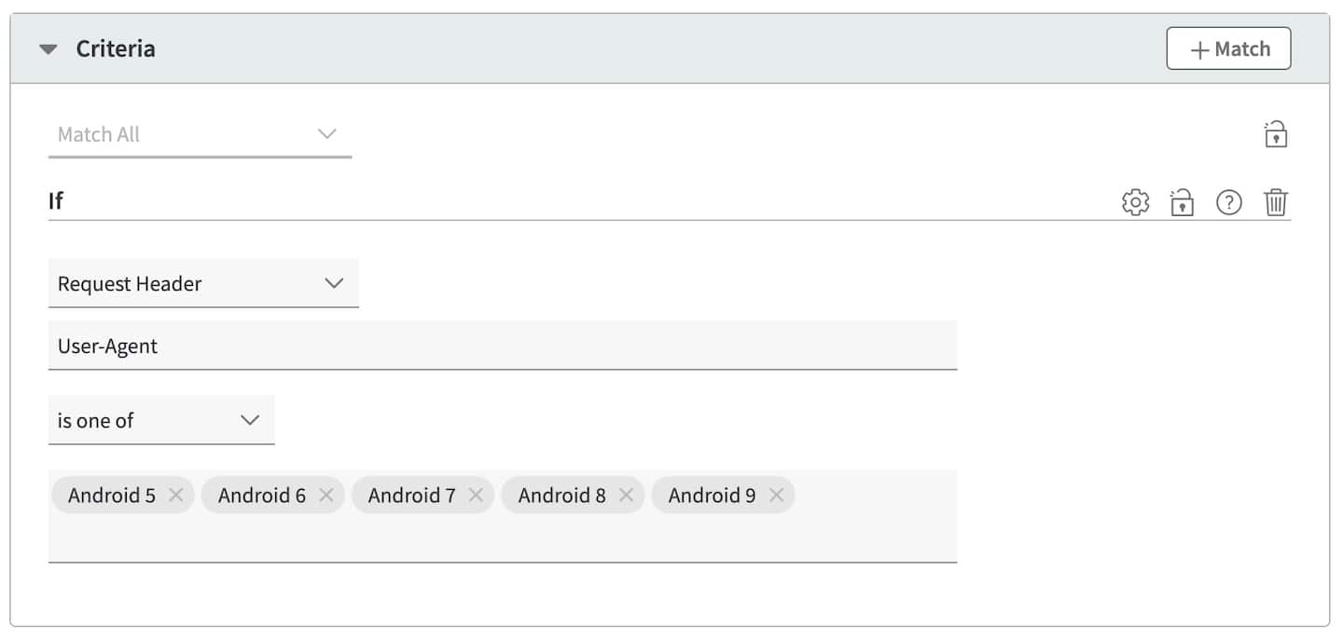
Task: Collapse the Criteria section
Action: [48, 49]
